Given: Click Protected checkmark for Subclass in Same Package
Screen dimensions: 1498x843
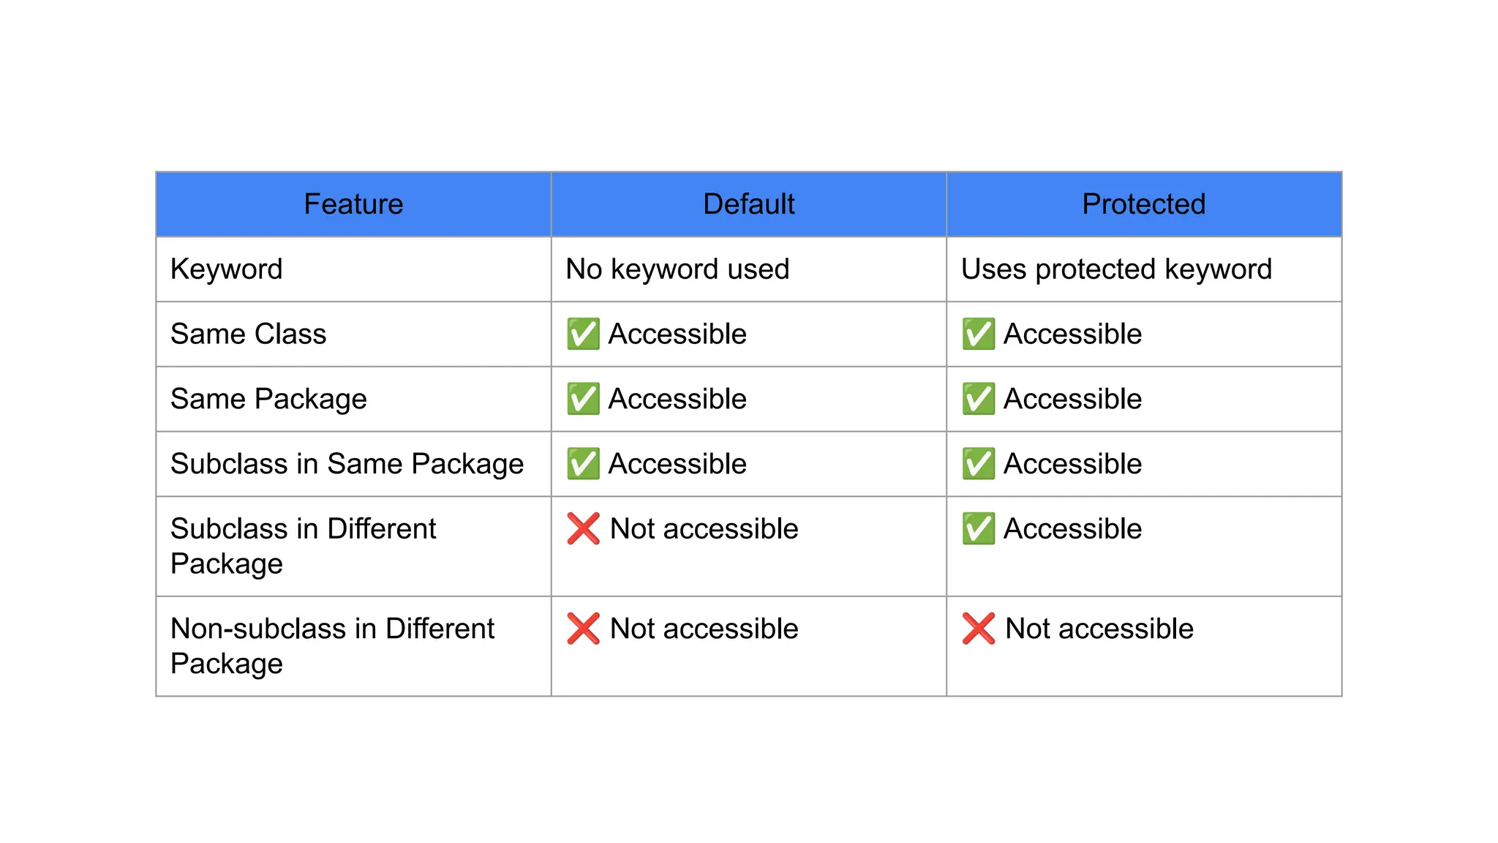Looking at the screenshot, I should coord(978,464).
